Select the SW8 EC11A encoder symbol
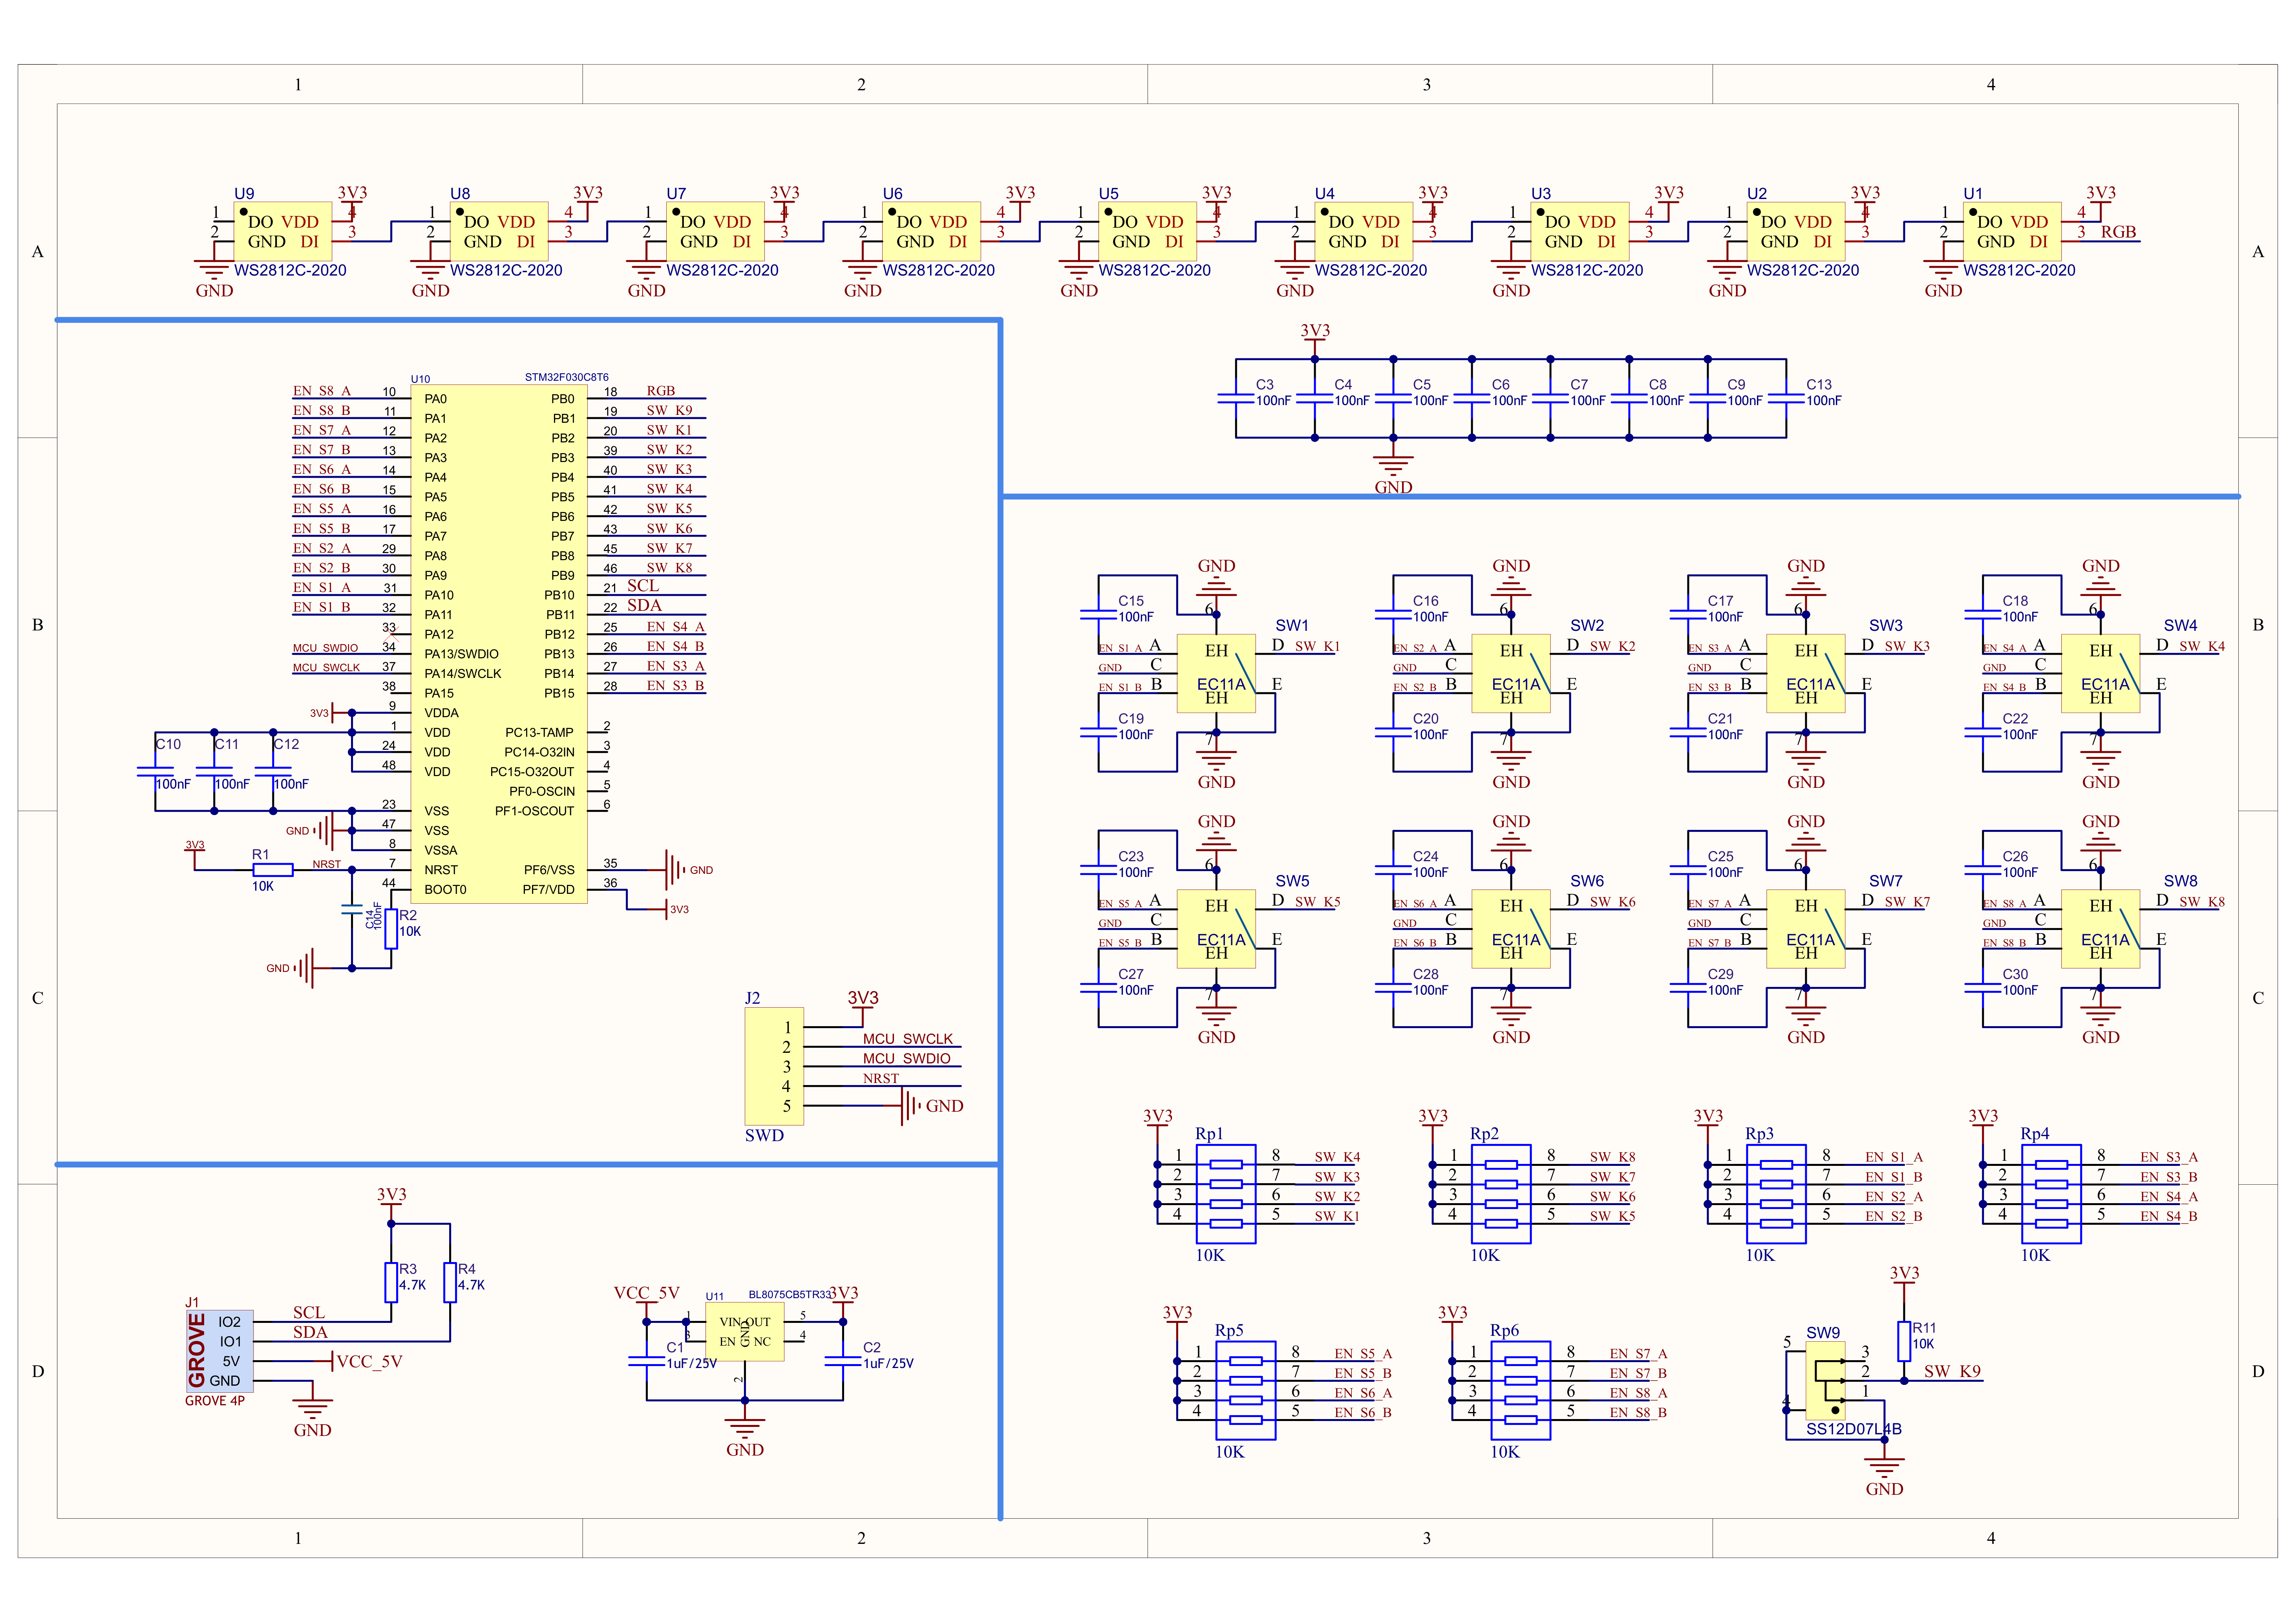Image resolution: width=2296 pixels, height=1622 pixels. click(2100, 929)
